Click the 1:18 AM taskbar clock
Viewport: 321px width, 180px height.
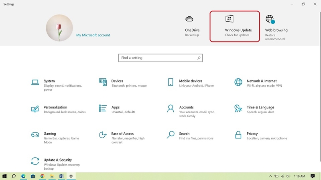(299, 176)
